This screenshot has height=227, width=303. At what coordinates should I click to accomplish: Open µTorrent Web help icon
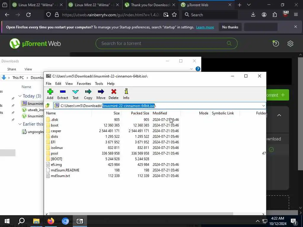[x=276, y=44]
